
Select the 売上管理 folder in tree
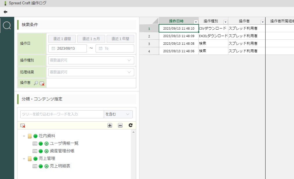coord(47,159)
